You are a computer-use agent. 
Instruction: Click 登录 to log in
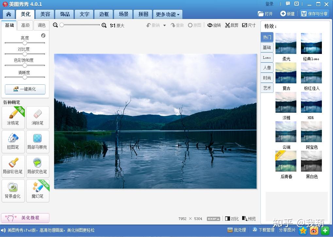coord(269,4)
